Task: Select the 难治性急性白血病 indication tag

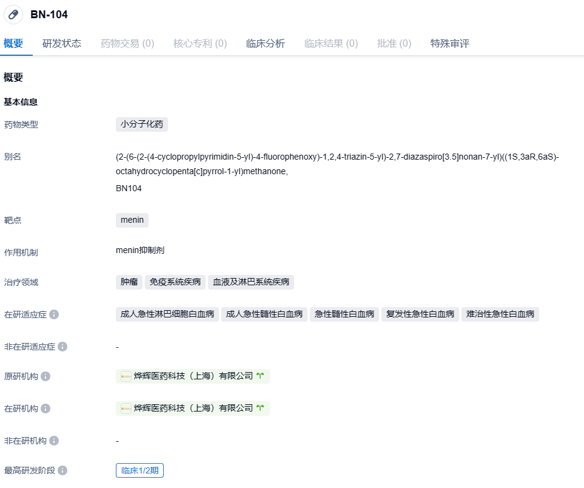Action: coord(500,314)
